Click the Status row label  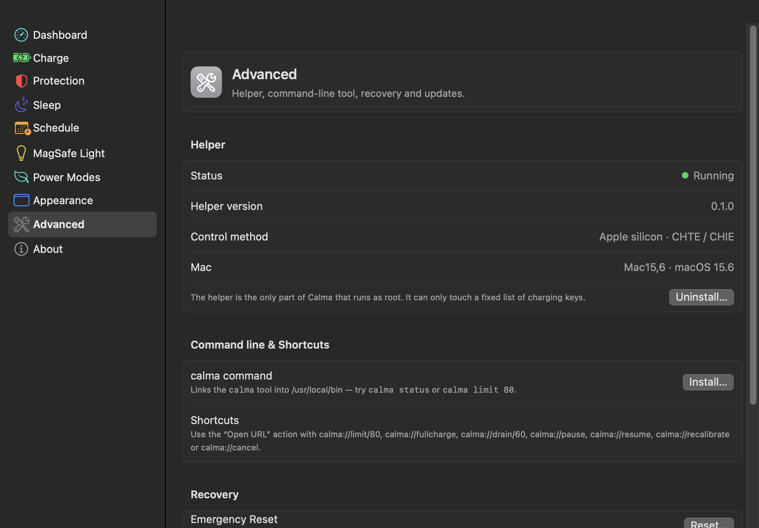(206, 176)
